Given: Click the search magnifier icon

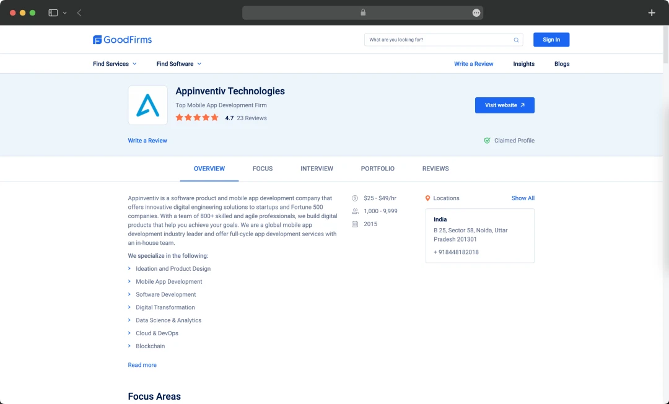Looking at the screenshot, I should (x=516, y=40).
